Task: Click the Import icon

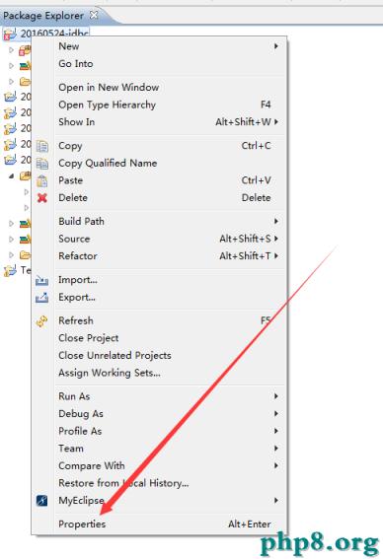Action: (41, 281)
